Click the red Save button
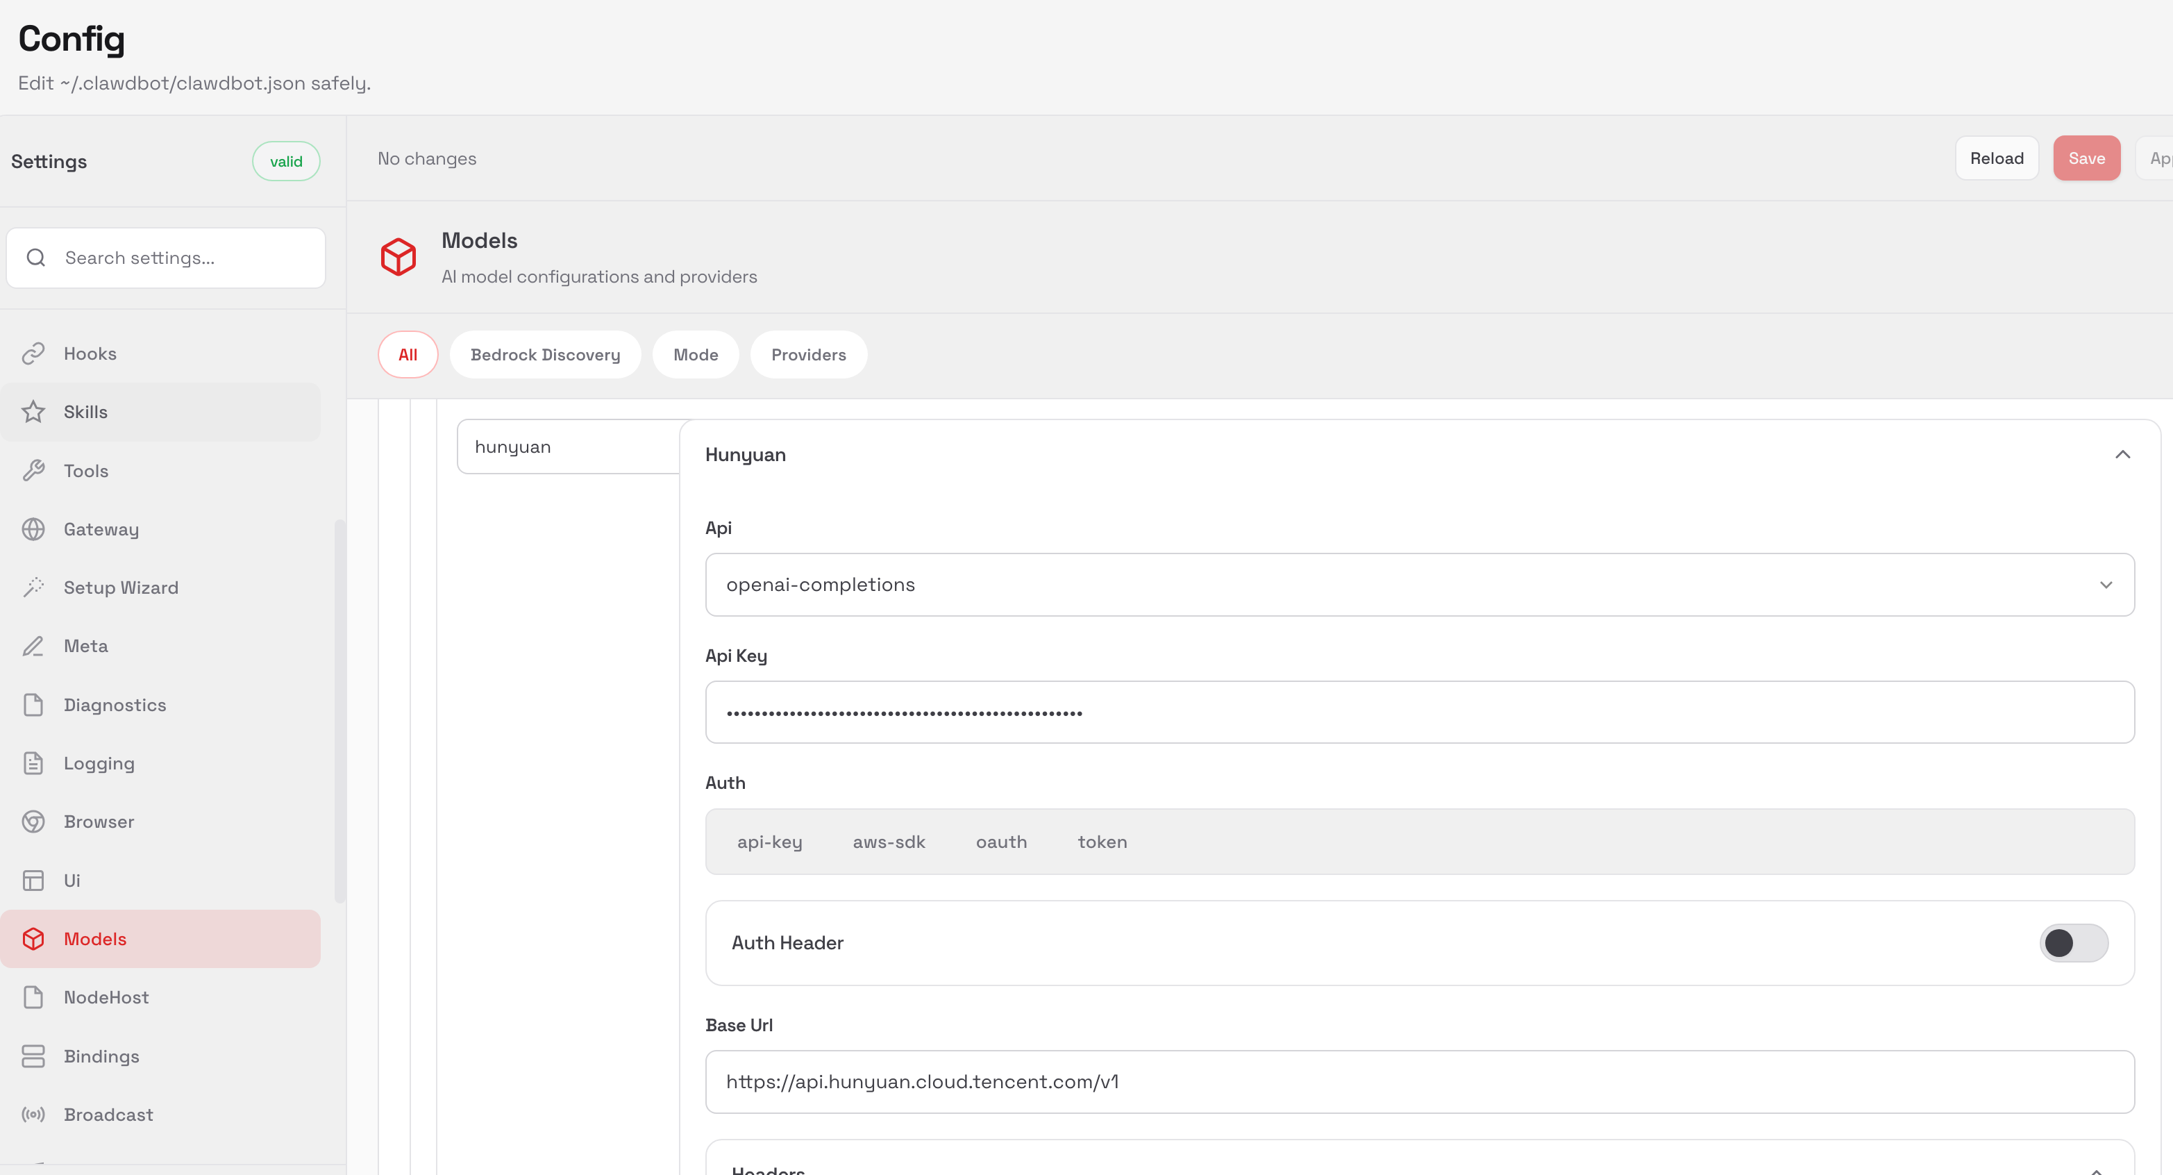2173x1175 pixels. coord(2086,158)
